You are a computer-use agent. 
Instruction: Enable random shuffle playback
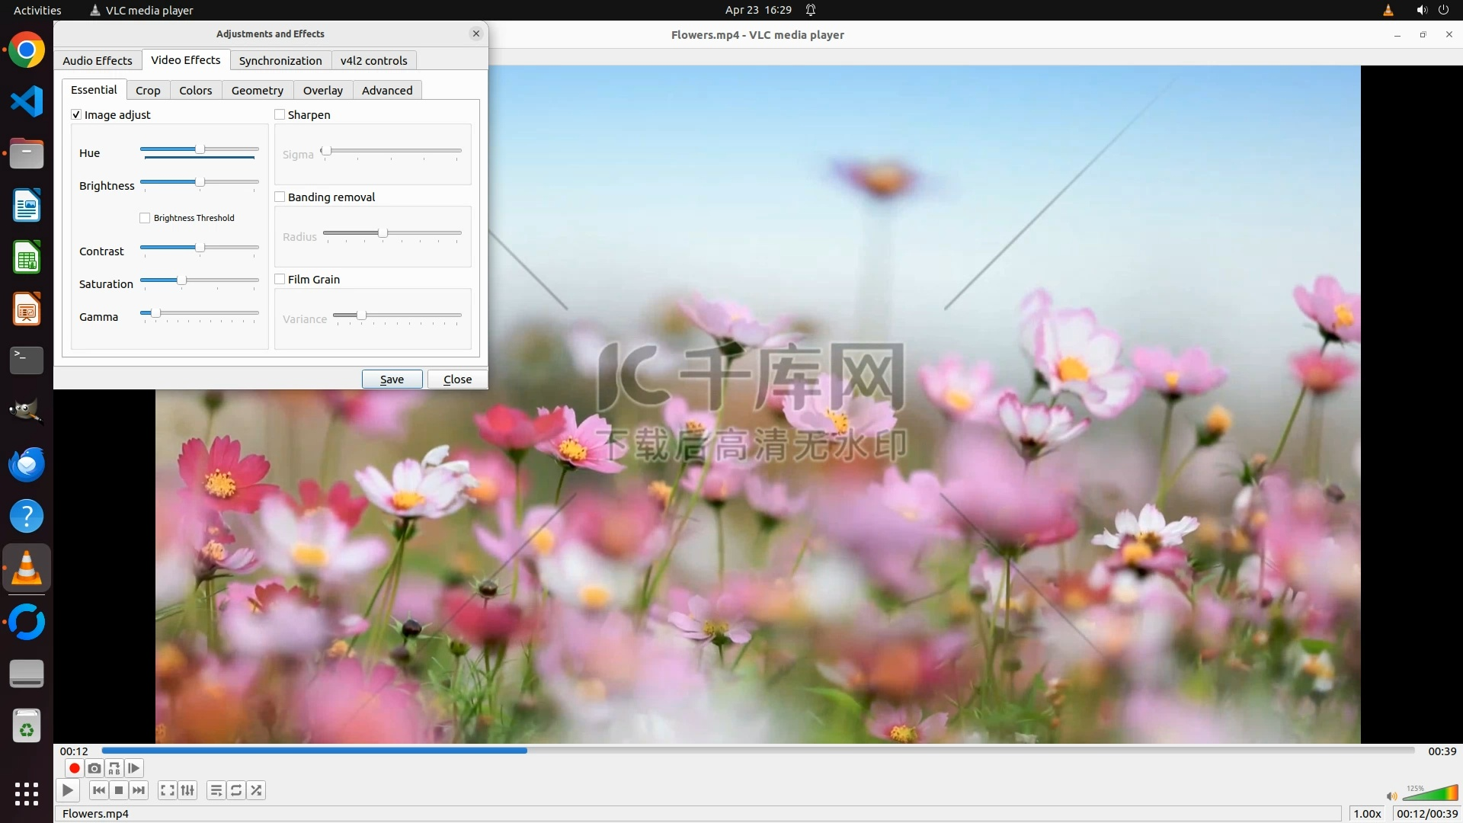tap(257, 790)
